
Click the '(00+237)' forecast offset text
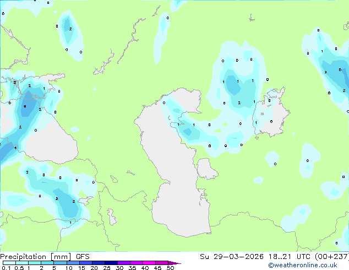click(x=331, y=257)
